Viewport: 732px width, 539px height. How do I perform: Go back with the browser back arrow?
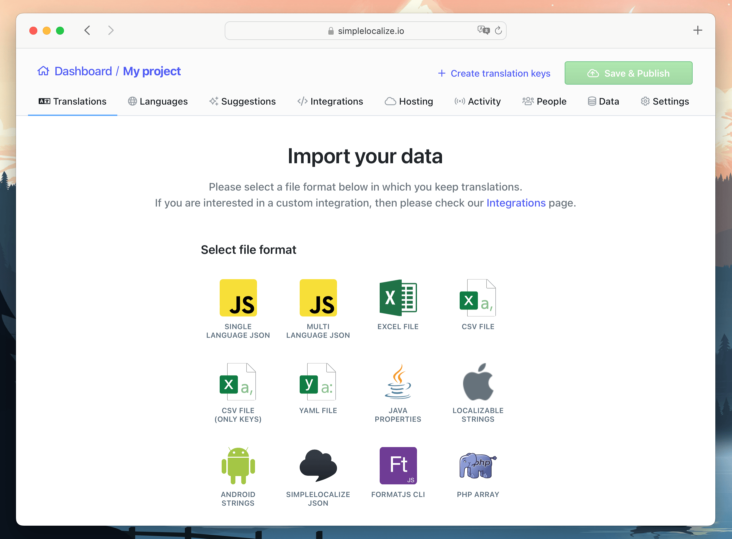coord(87,30)
